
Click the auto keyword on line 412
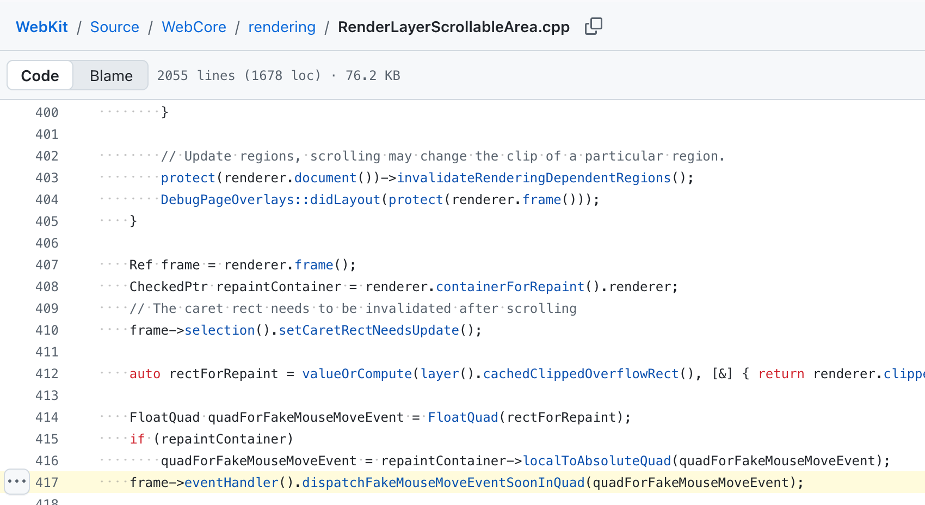tap(145, 373)
